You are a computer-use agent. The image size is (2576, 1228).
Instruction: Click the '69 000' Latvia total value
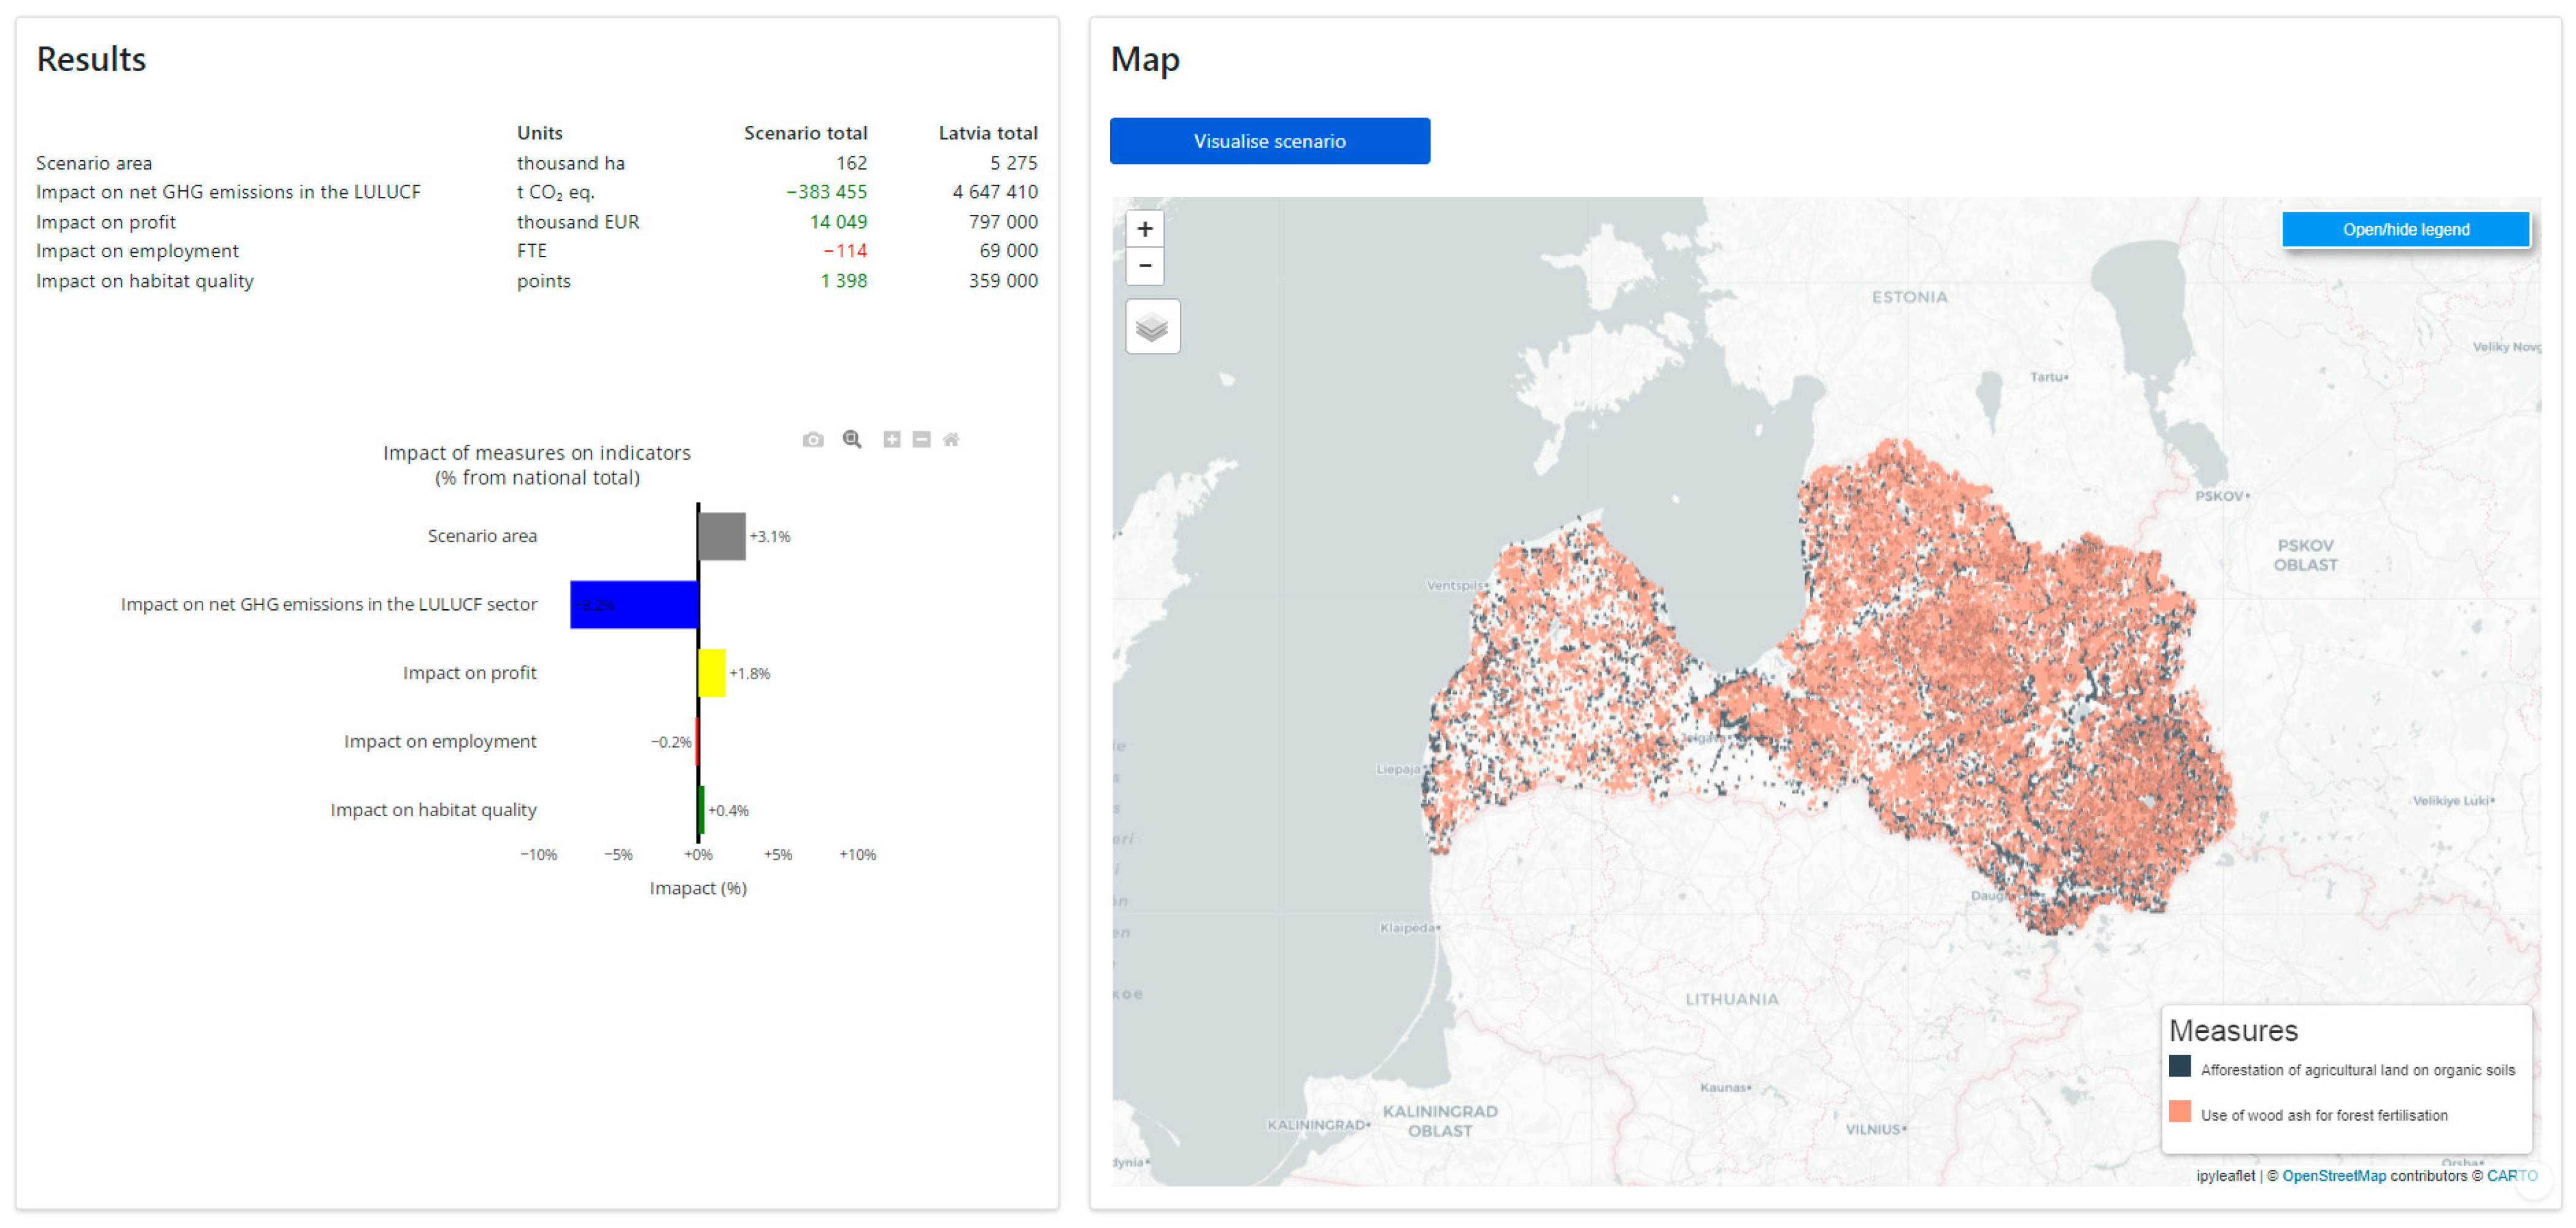(1008, 251)
